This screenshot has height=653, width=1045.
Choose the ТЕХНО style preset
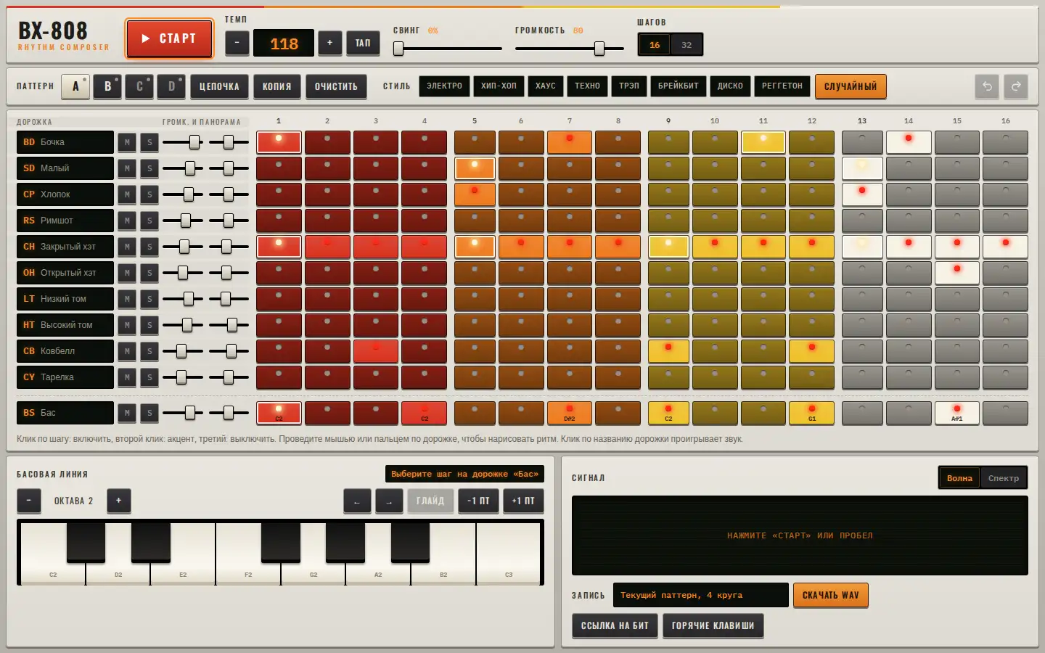click(587, 86)
